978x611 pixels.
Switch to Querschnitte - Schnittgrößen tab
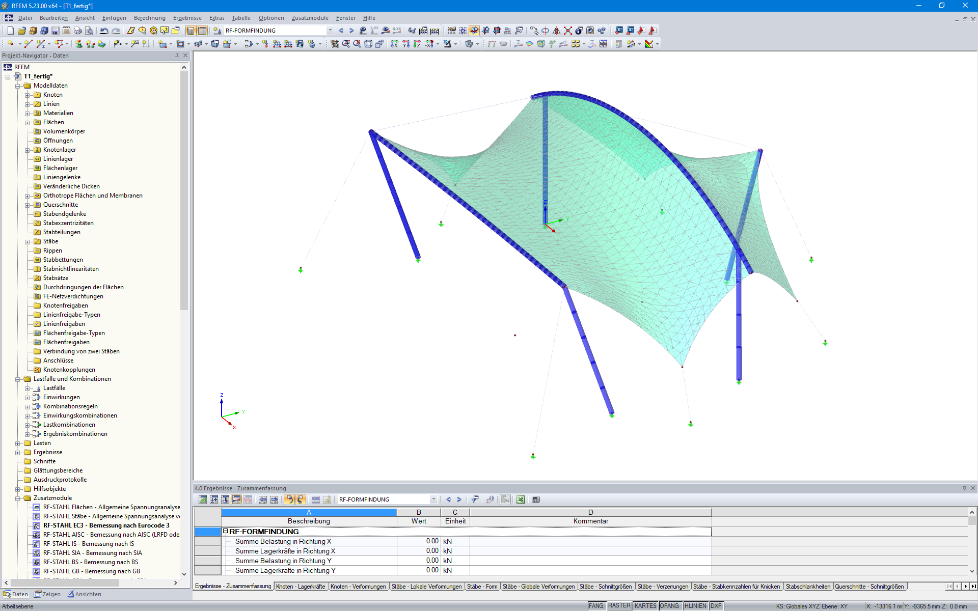point(870,587)
